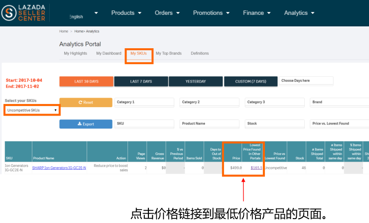Screen dimensions: 369x223
Task: Open the Uncompetitive SKUs dropdown
Action: click(x=32, y=110)
